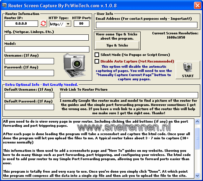The width and height of the screenshot is (203, 181).
Task: Click the '1680x1050' resolution value
Action: point(176,38)
